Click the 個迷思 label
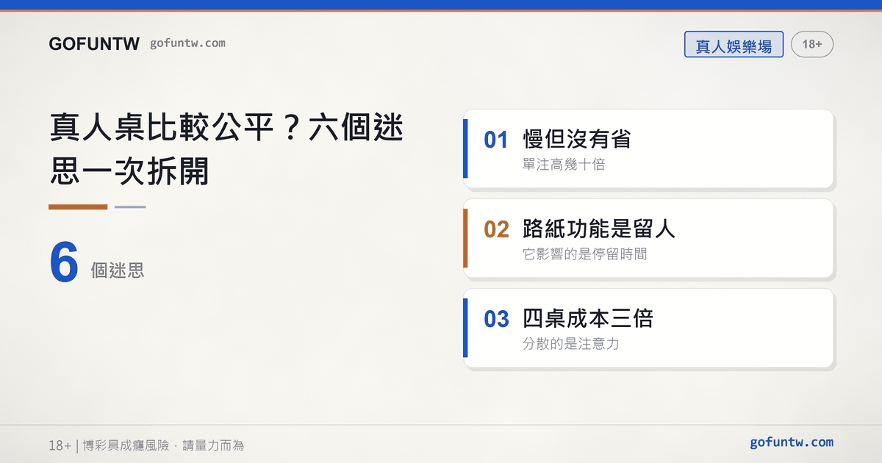882x463 pixels. 118,270
